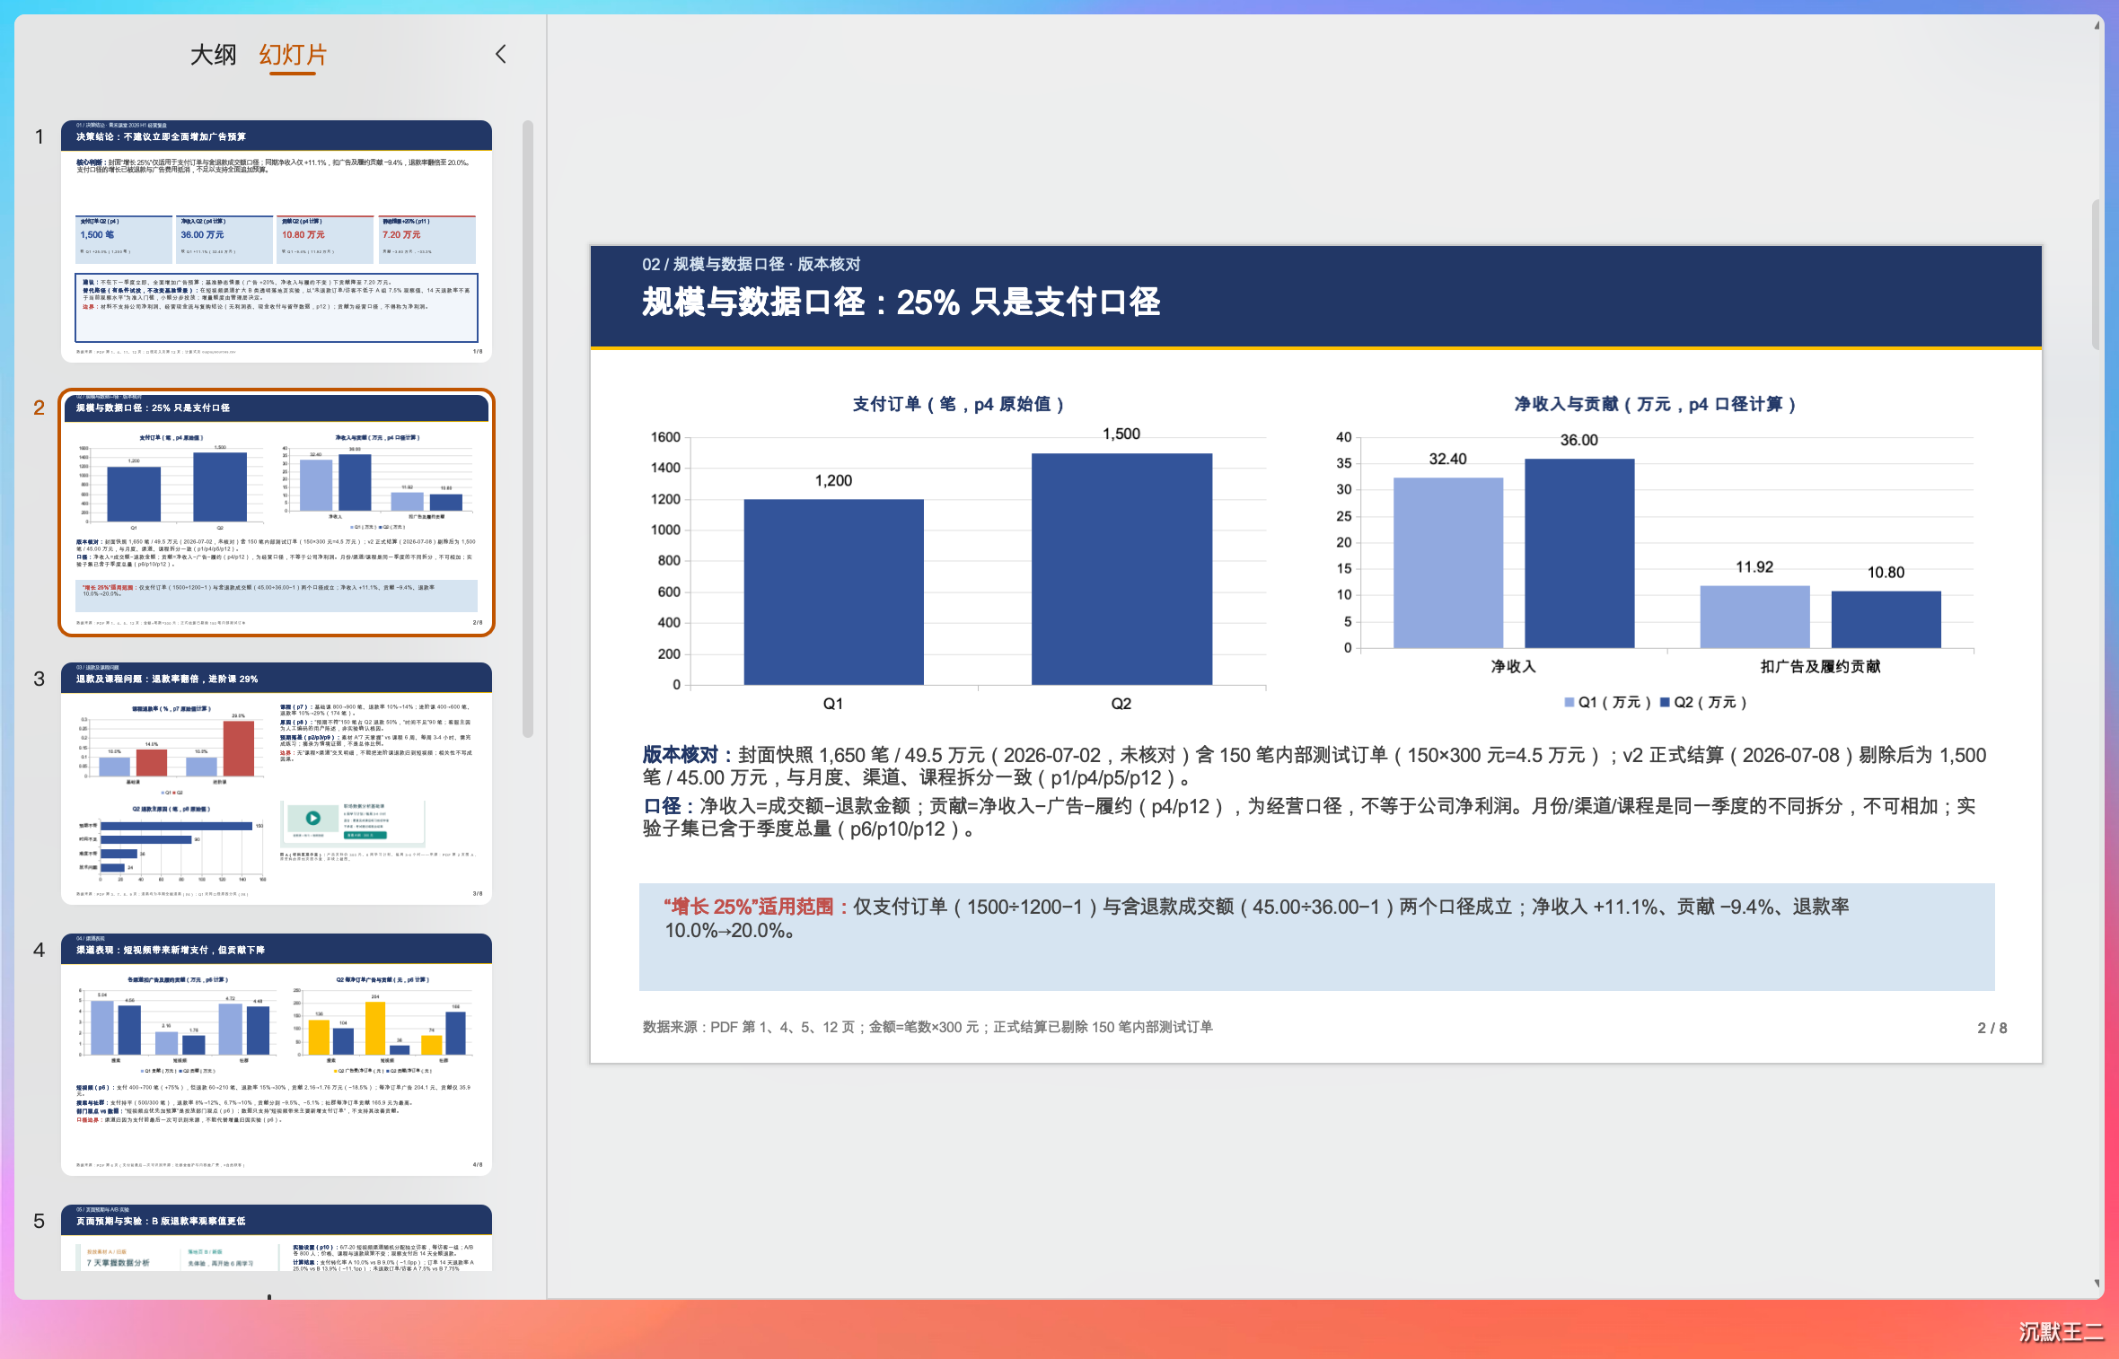2119x1359 pixels.
Task: Click the 数据来源 footer text
Action: point(928,1027)
